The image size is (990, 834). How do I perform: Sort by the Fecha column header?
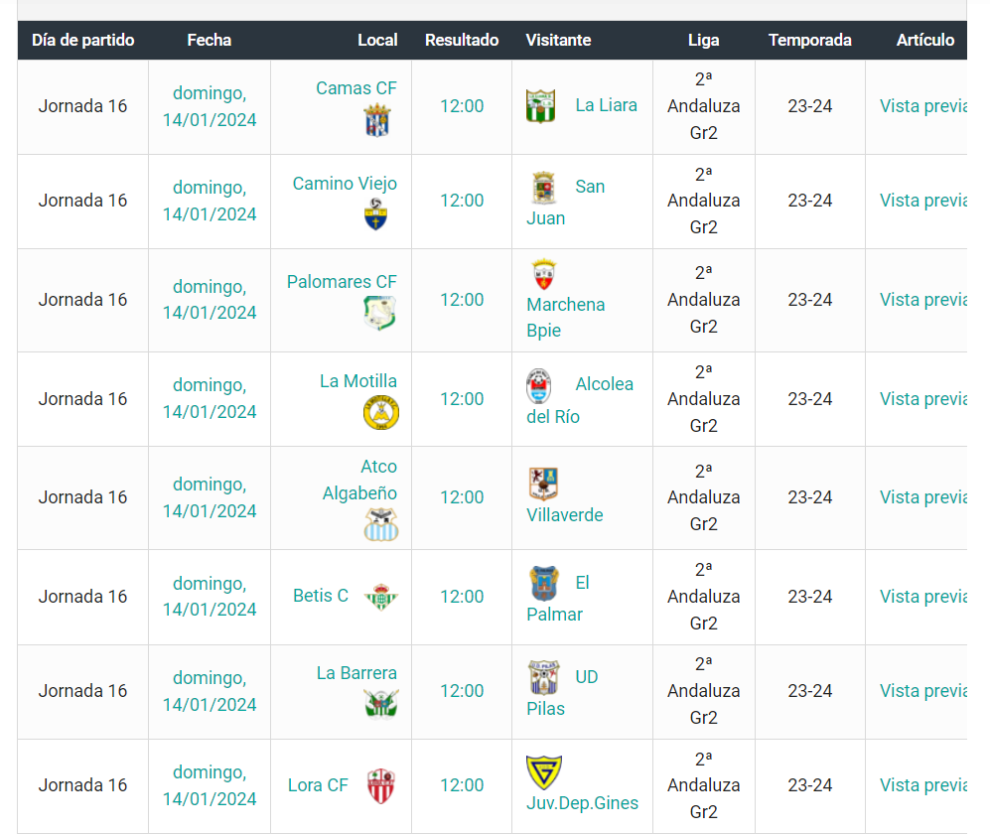pyautogui.click(x=209, y=40)
